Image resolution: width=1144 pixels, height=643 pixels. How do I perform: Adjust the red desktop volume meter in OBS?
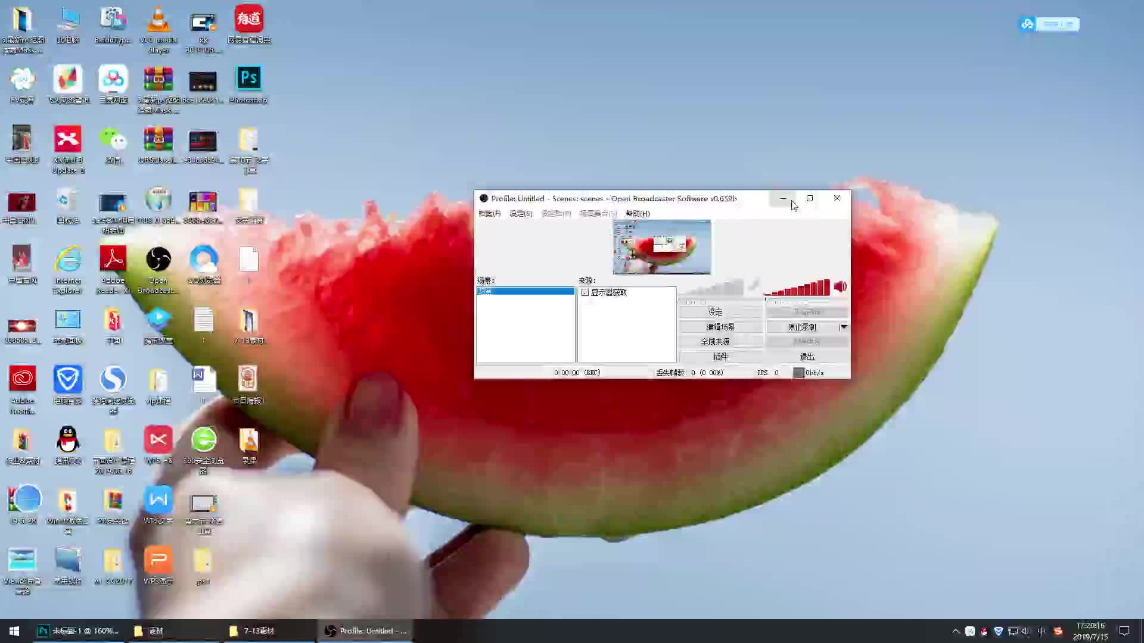(797, 288)
